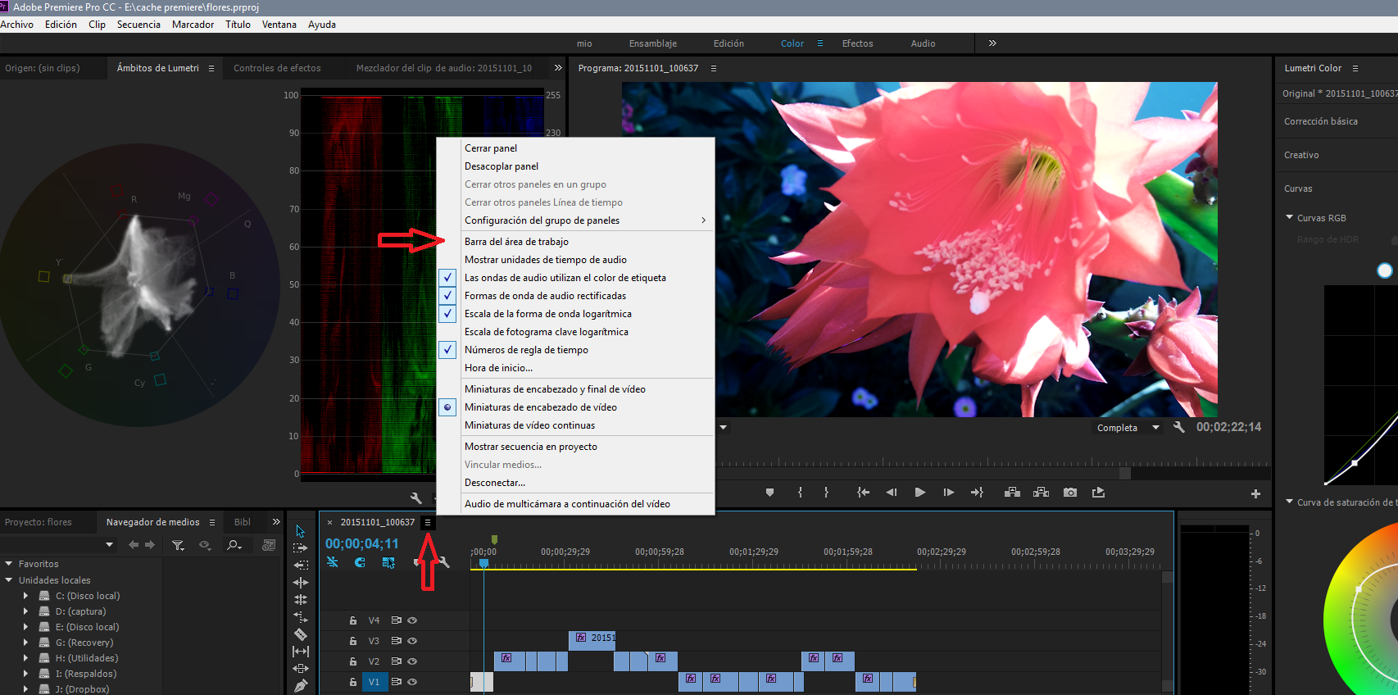Expand G: (Recovery) drive
The width and height of the screenshot is (1398, 695).
click(25, 643)
